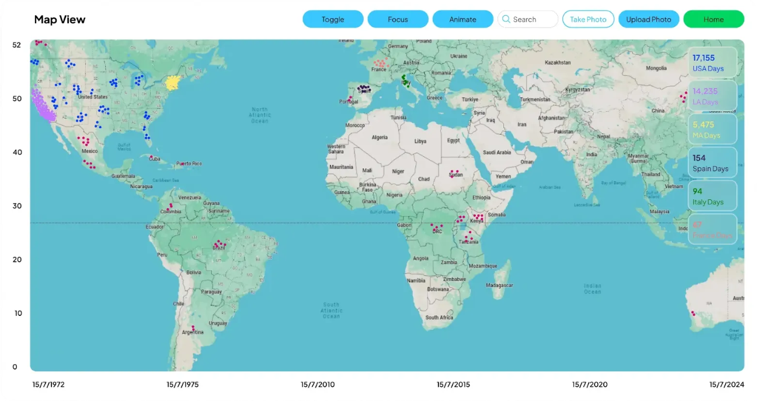Viewport: 758px width, 401px height.
Task: Click the Puerto Rico map label
Action: (189, 164)
